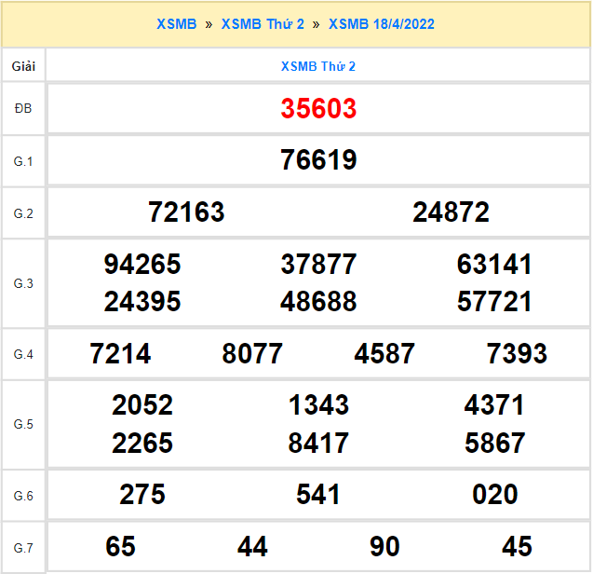593x574 pixels.
Task: Click the G.6 number 541
Action: (318, 495)
